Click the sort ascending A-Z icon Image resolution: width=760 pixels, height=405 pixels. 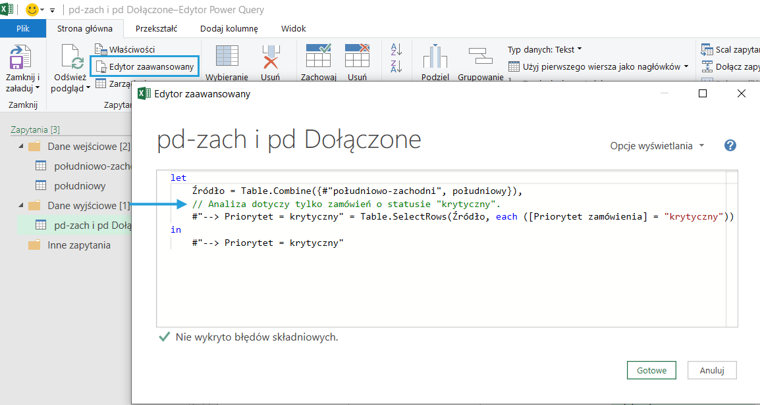pos(396,49)
